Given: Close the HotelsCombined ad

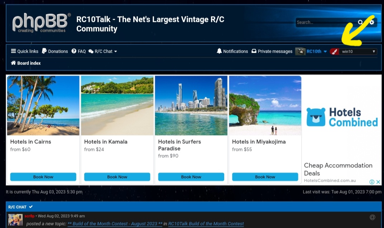Looking at the screenshot, I should pyautogui.click(x=378, y=182).
